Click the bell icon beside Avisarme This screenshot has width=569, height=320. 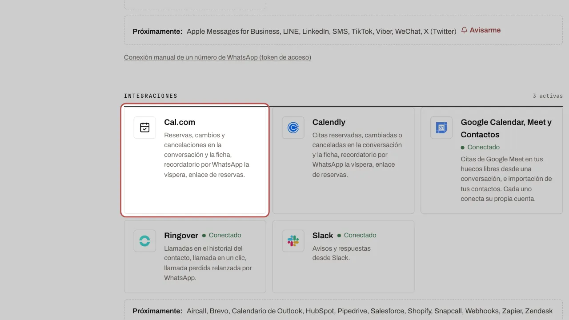pyautogui.click(x=464, y=30)
